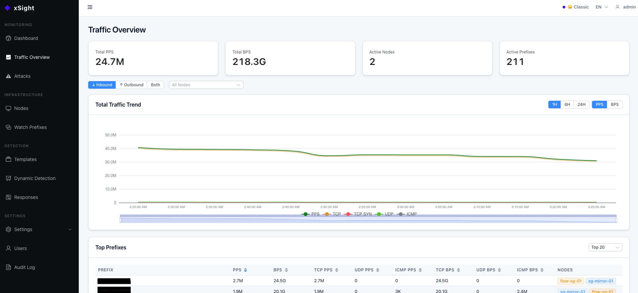Open Watch Prefixes sidebar icon
Image resolution: width=638 pixels, height=293 pixels.
[8, 127]
